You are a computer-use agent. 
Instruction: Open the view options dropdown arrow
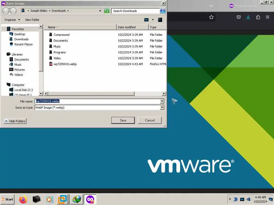pyautogui.click(x=153, y=20)
